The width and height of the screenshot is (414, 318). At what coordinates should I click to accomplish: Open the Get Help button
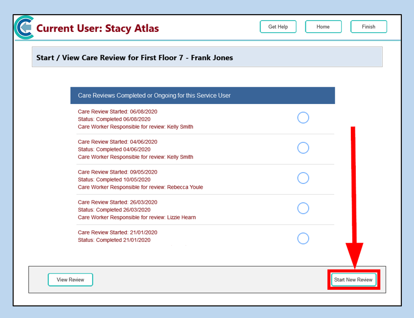[278, 27]
